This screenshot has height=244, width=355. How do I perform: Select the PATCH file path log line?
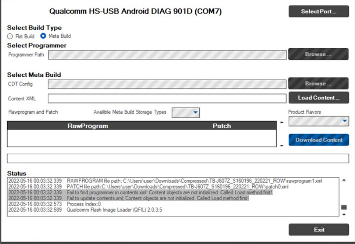coord(148,187)
